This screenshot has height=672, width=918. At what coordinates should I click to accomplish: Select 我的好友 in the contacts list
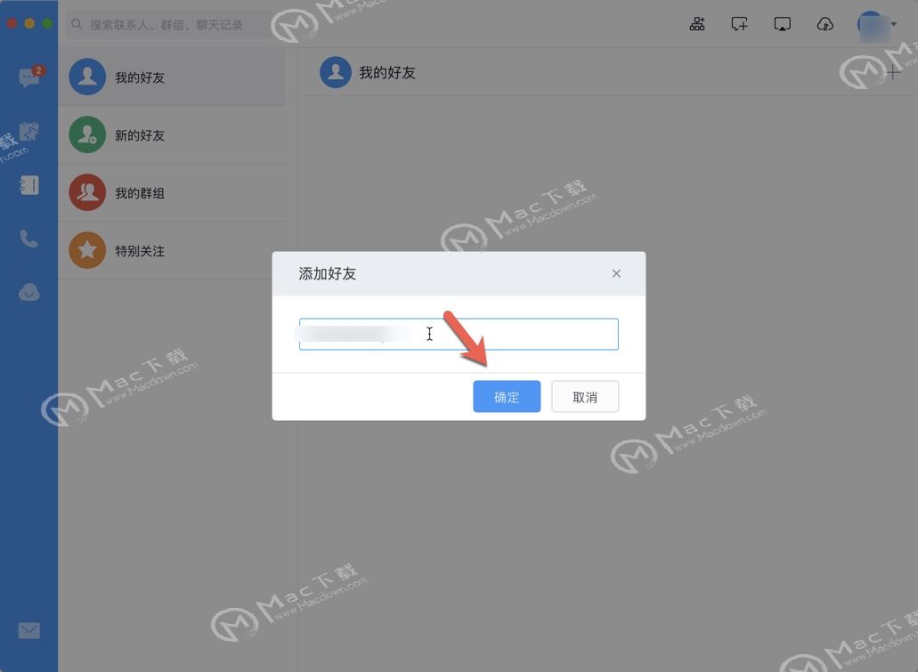coord(172,77)
